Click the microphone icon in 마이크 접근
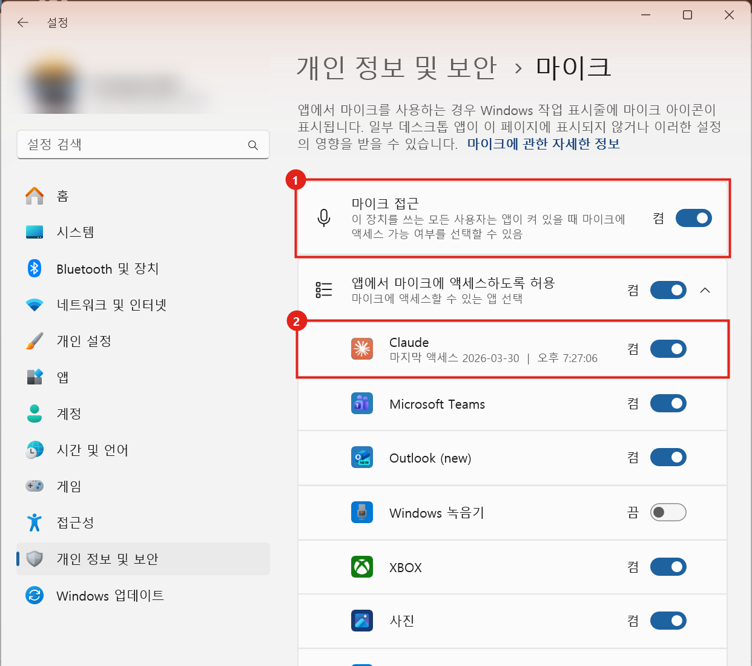 (324, 218)
